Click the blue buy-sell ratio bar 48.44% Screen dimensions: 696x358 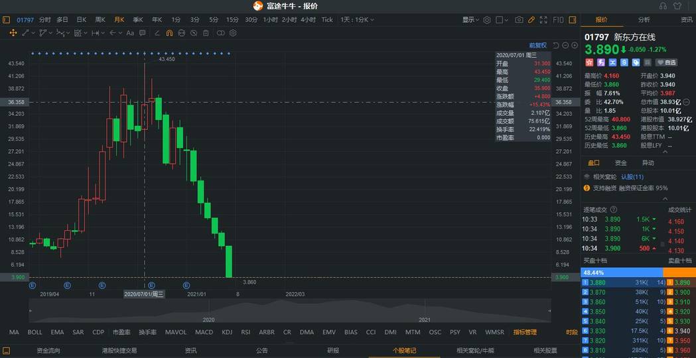(622, 272)
